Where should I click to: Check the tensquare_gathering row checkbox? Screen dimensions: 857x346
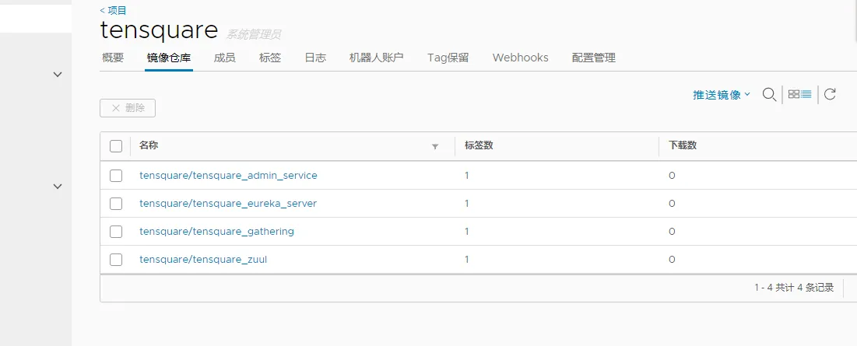tap(116, 232)
